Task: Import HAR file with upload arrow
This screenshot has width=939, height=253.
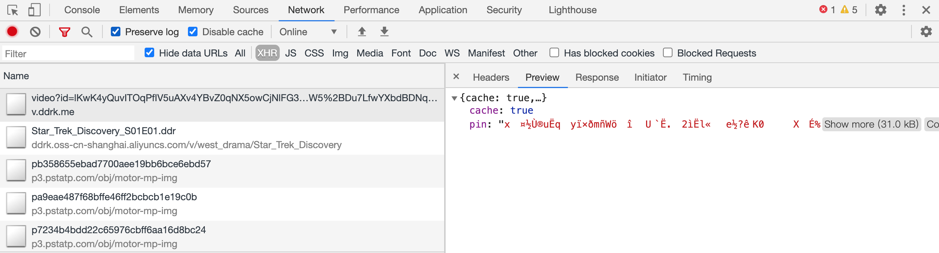Action: click(x=362, y=32)
